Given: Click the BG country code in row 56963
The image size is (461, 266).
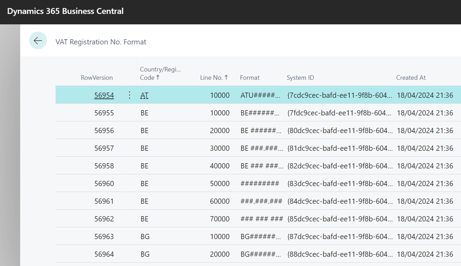Looking at the screenshot, I should [145, 236].
